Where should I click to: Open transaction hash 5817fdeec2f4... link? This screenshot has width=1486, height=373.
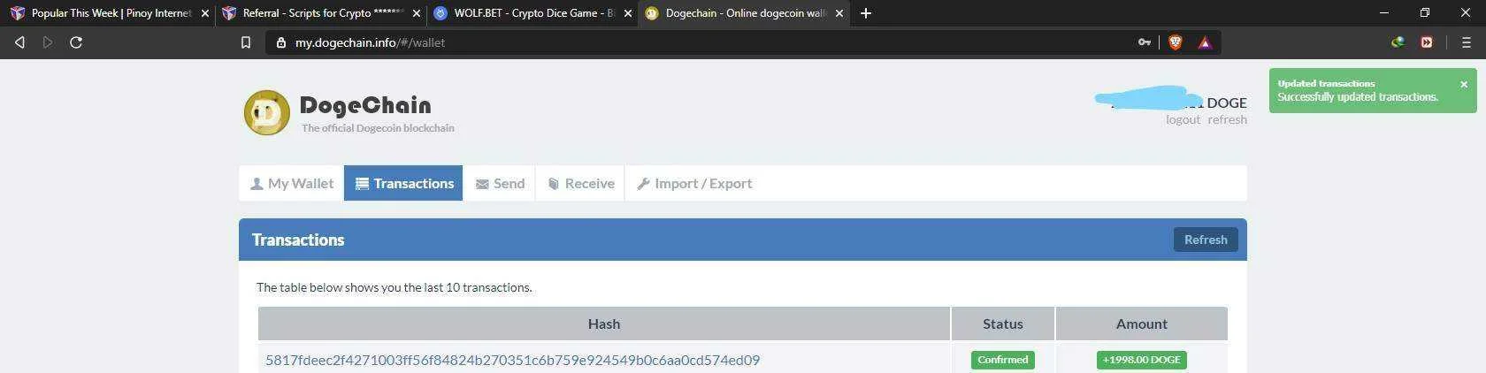(512, 360)
